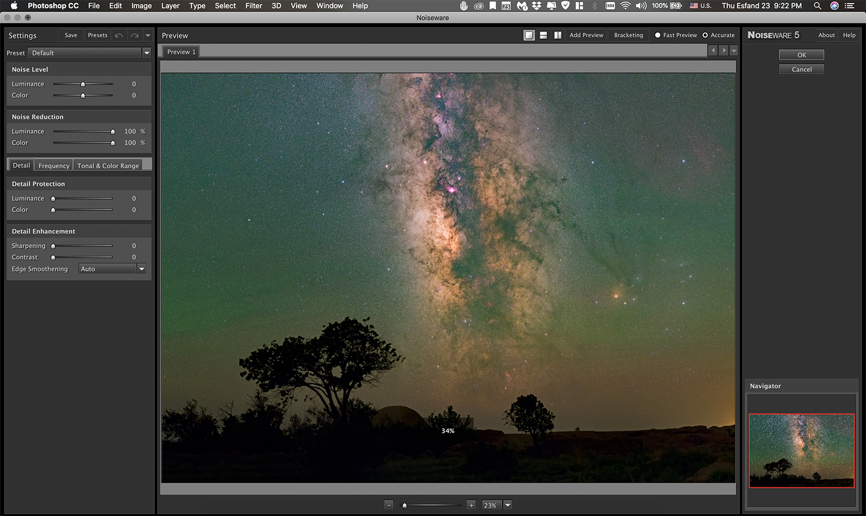Open Siri from the menu bar
Viewport: 866px width, 516px height.
834,6
